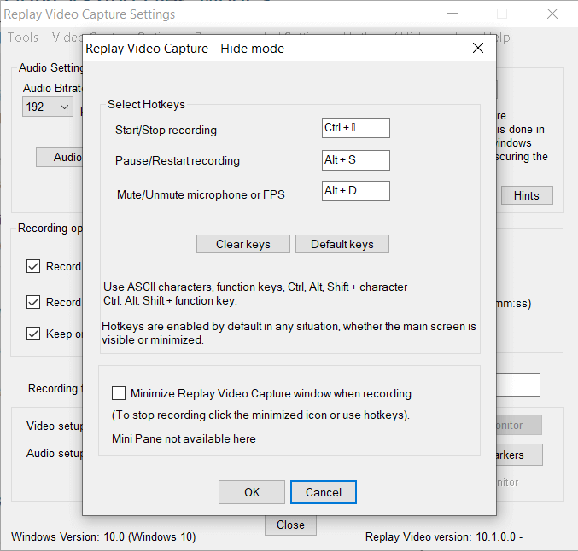Click the 'Windows Version: 10.0 (Windows 10)' status text

(x=103, y=537)
